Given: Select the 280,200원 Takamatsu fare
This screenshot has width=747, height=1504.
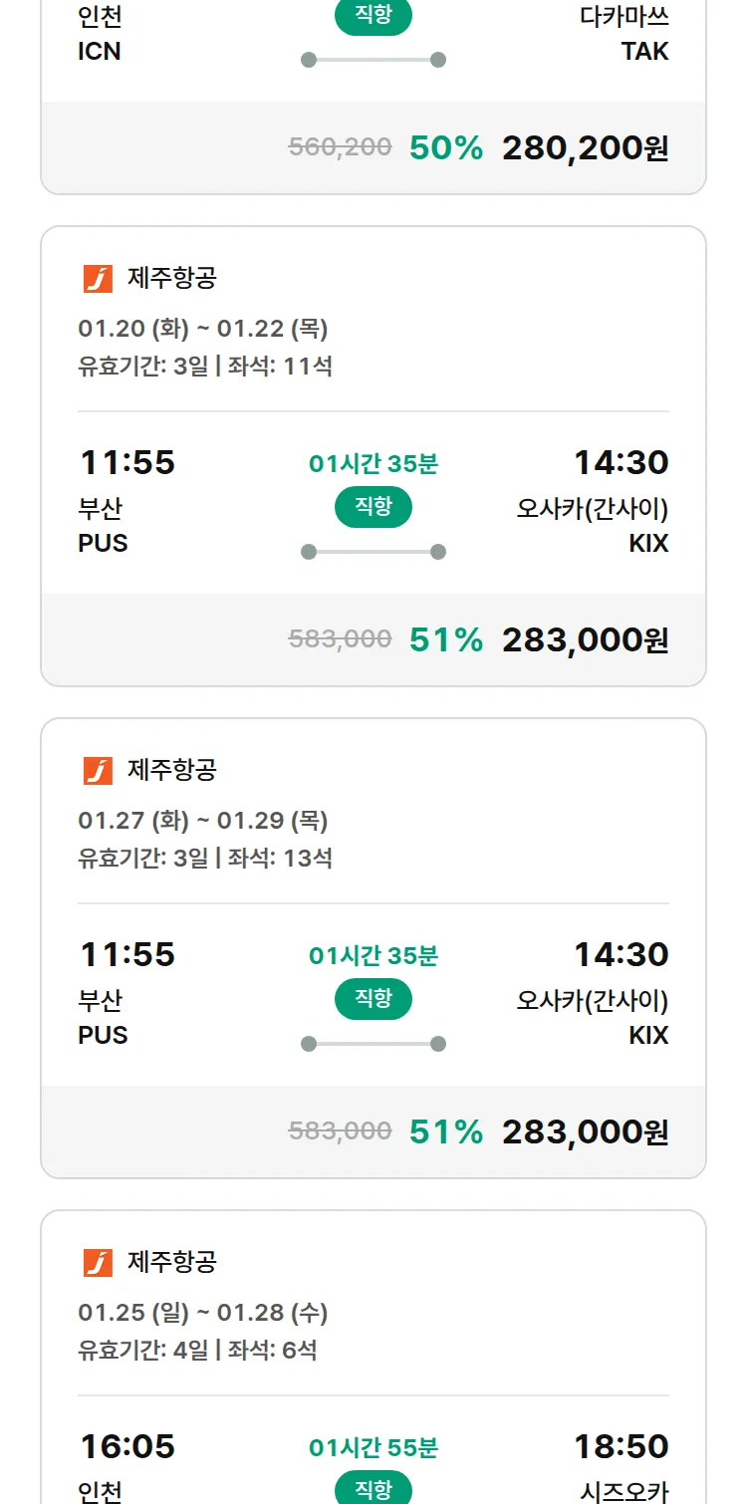Looking at the screenshot, I should pos(585,148).
